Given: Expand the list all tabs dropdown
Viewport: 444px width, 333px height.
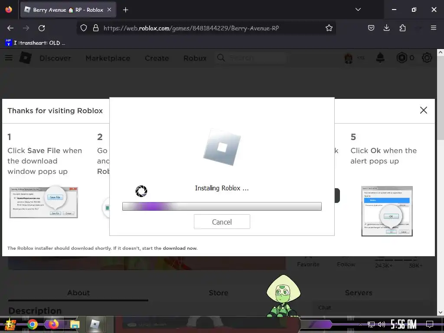Looking at the screenshot, I should pyautogui.click(x=358, y=10).
